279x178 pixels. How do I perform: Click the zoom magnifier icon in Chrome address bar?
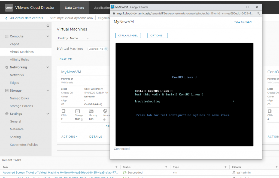pos(258,13)
